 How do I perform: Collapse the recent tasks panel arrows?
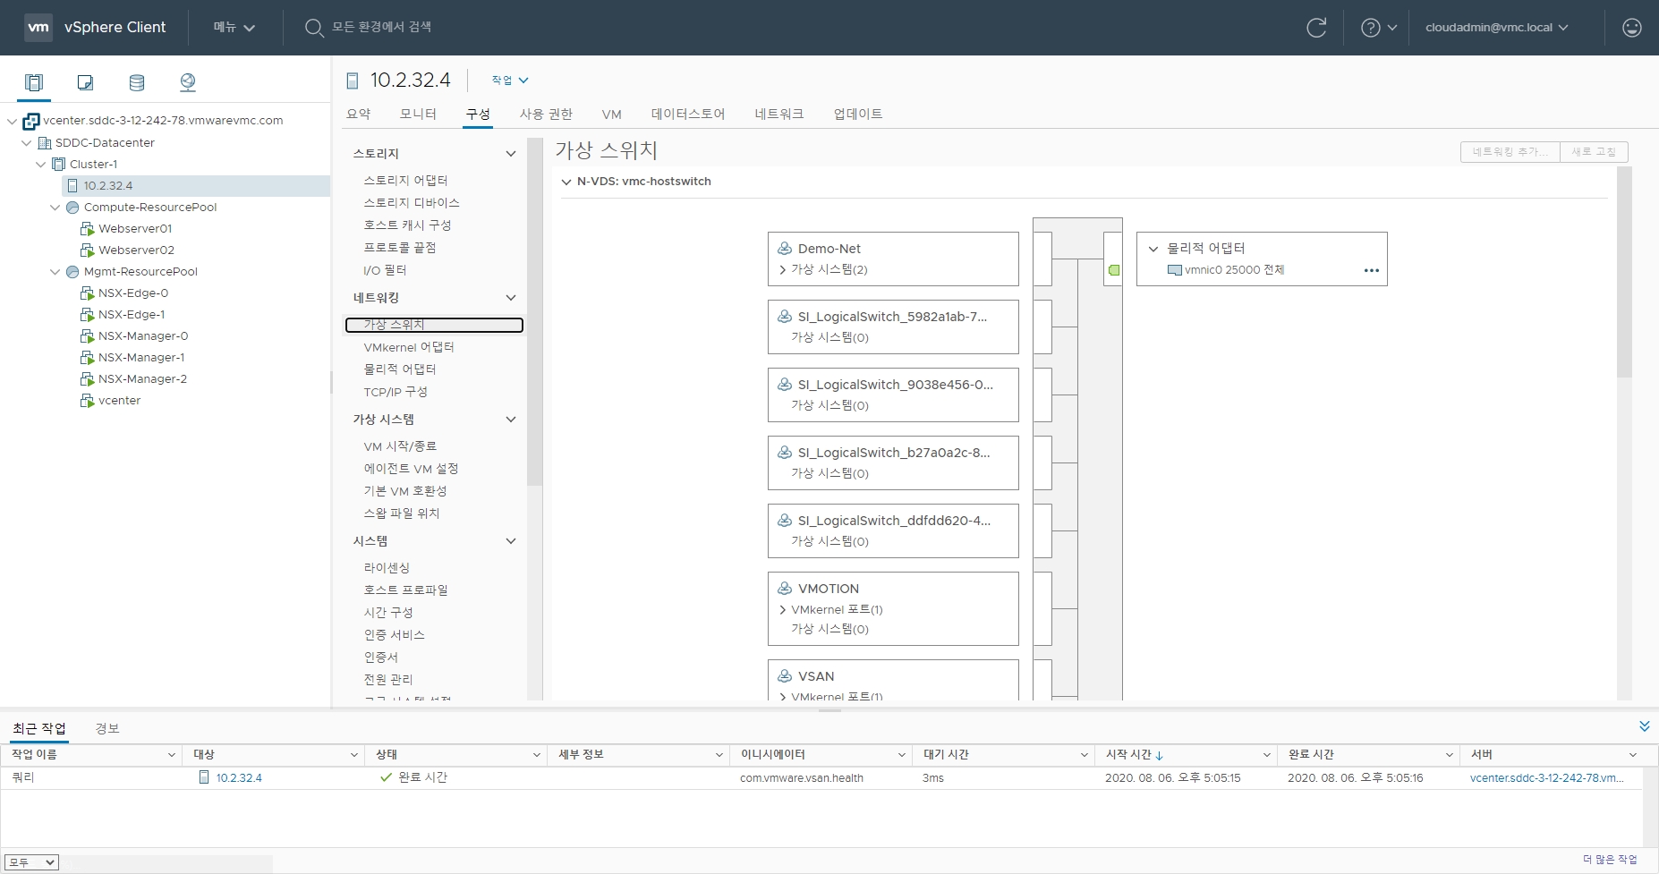[x=1644, y=726]
